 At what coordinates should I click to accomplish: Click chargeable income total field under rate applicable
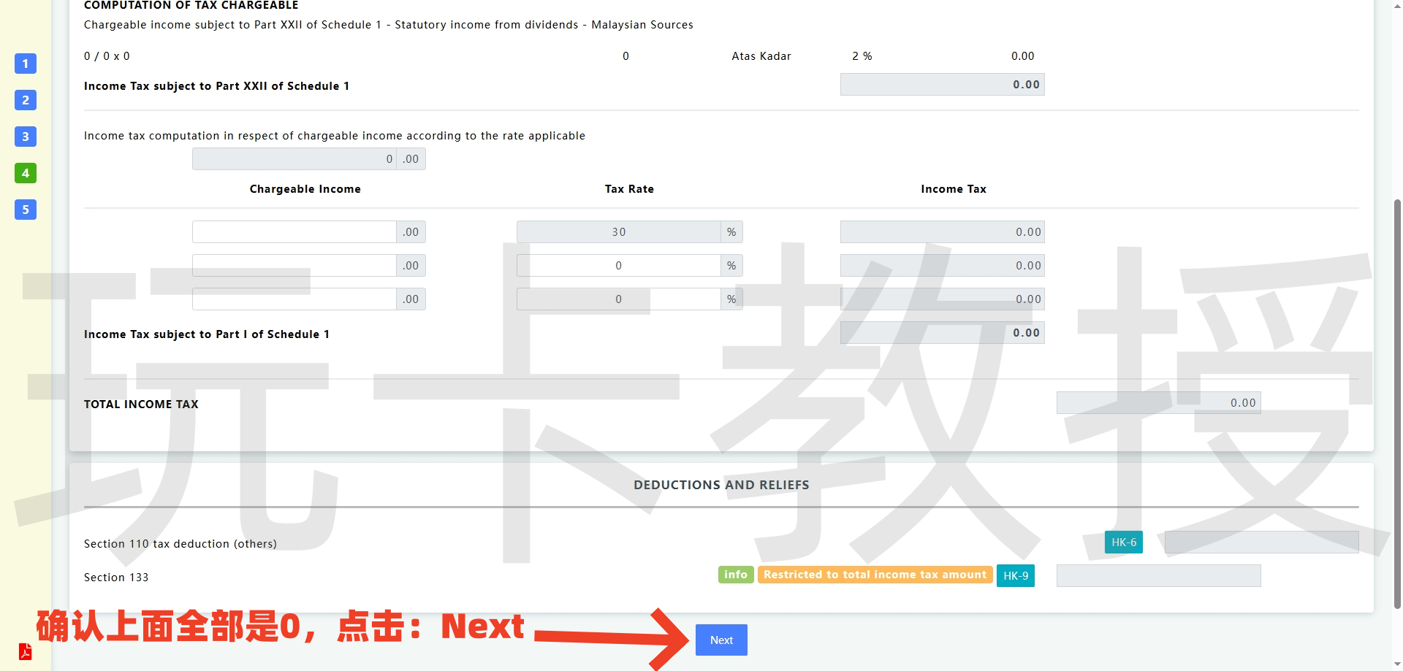[x=294, y=159]
